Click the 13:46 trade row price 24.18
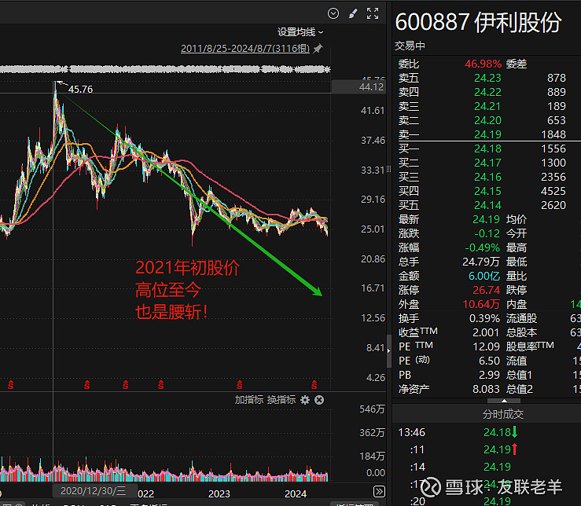581x506 pixels. click(497, 432)
